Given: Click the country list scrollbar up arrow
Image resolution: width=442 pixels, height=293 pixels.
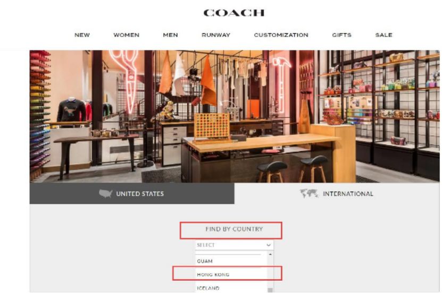Looking at the screenshot, I should tap(270, 254).
